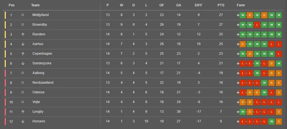
Task: Click the yellow position marker beside Midtjylland
Action: [5, 15]
